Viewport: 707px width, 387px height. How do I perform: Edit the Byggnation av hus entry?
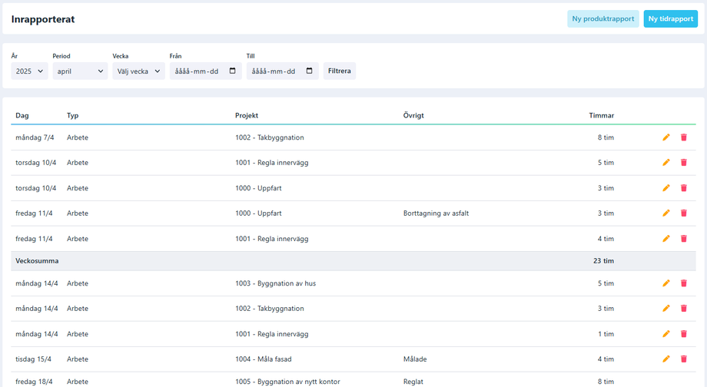(666, 283)
